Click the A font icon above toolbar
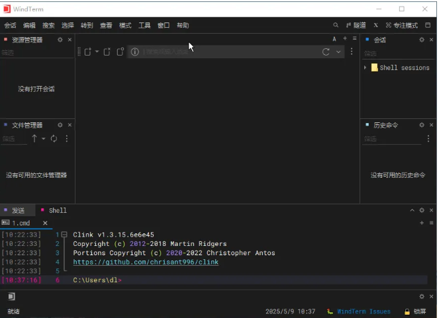The height and width of the screenshot is (318, 439). pyautogui.click(x=334, y=39)
